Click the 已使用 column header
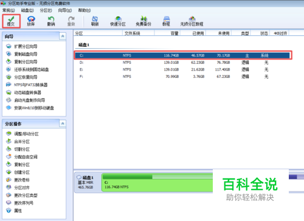Viewport: 304px width, 221px height. tap(193, 33)
